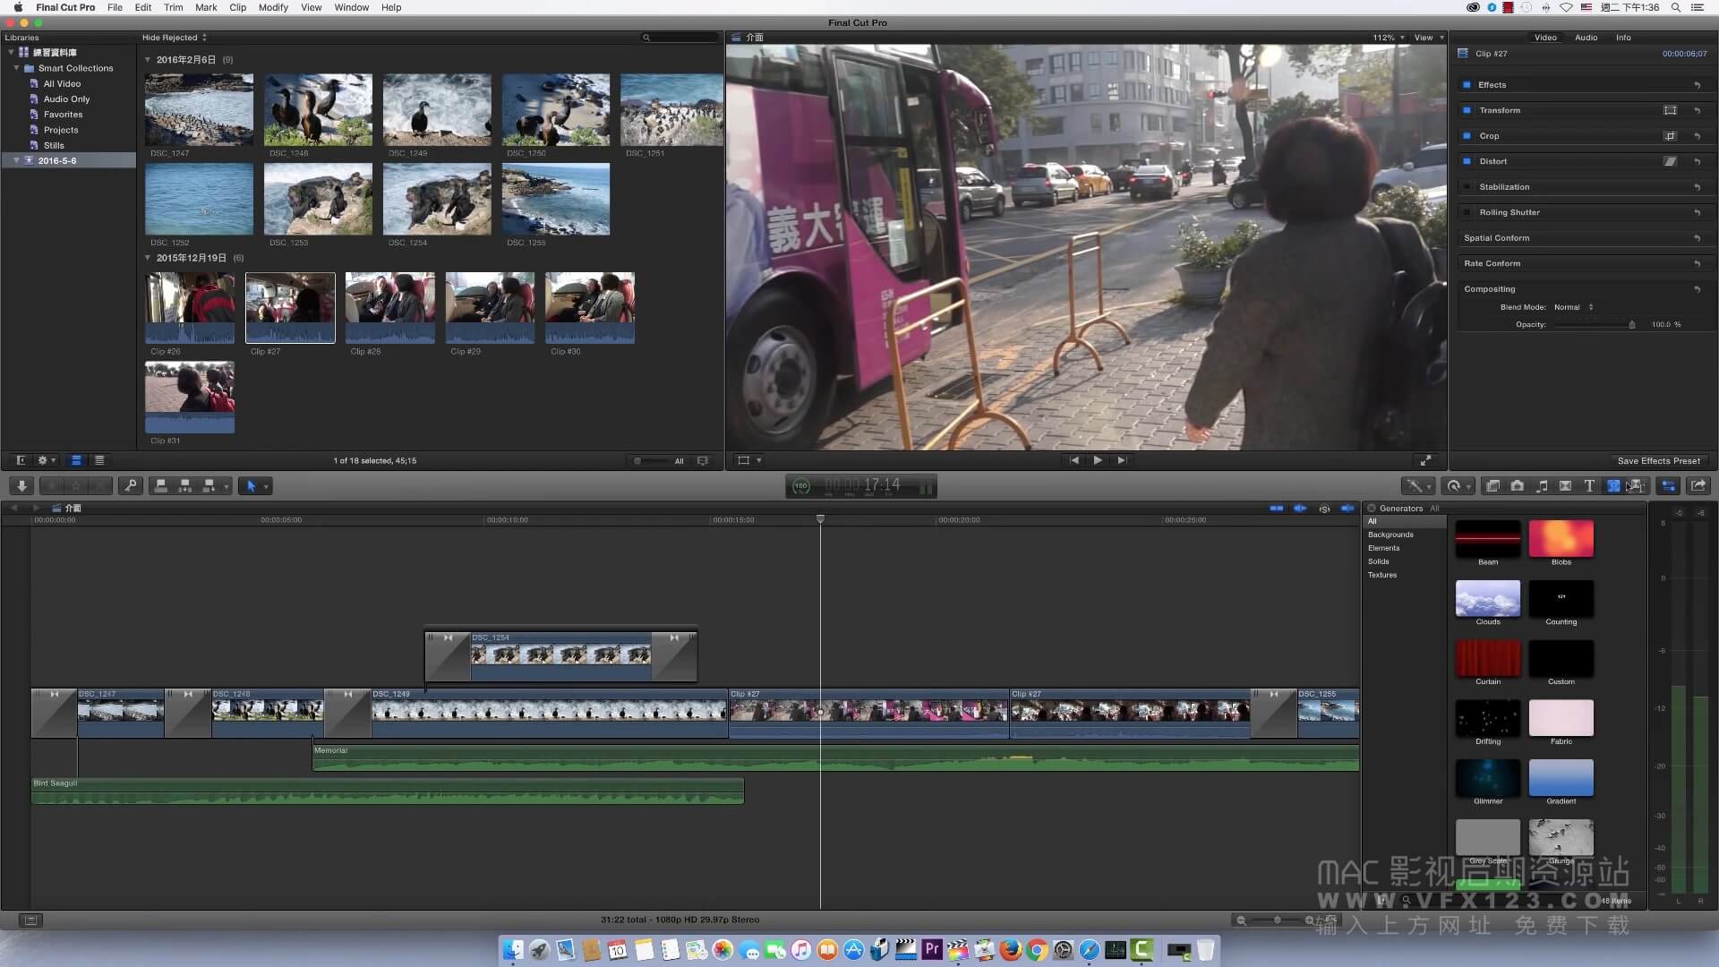Enable the Stabilization checkbox
The image size is (1719, 967).
[x=1467, y=187]
